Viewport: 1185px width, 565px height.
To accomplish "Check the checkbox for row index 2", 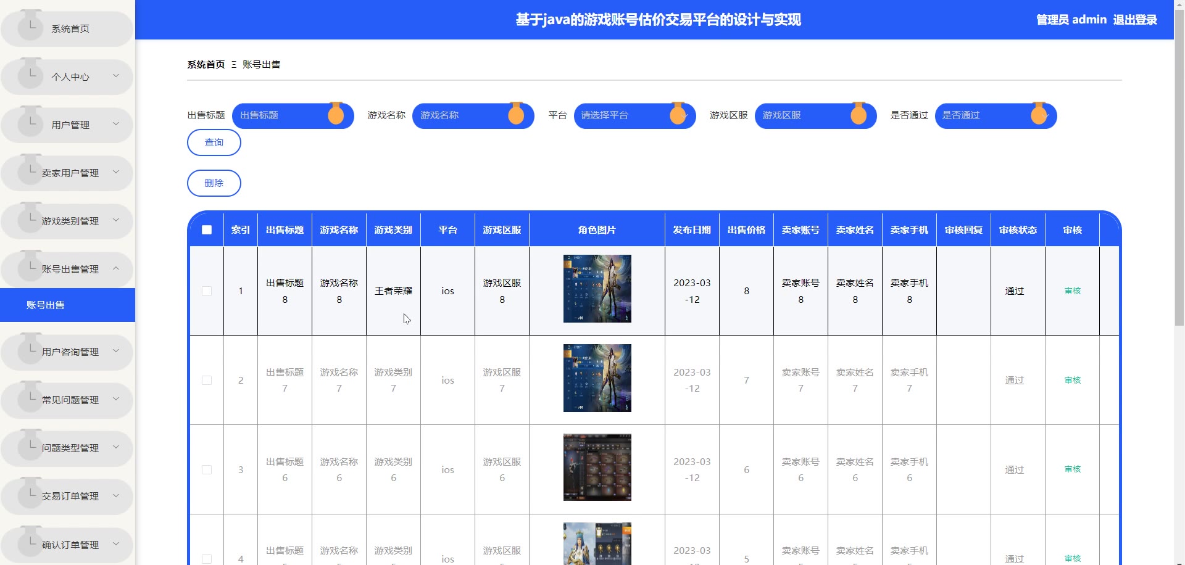I will (207, 381).
